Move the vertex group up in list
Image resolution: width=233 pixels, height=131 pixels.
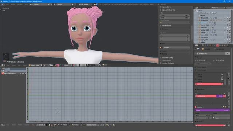pyautogui.click(x=229, y=82)
